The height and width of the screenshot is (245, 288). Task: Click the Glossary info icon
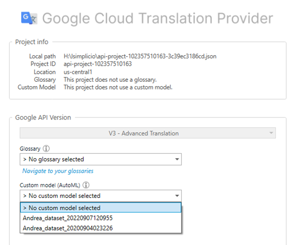46,148
